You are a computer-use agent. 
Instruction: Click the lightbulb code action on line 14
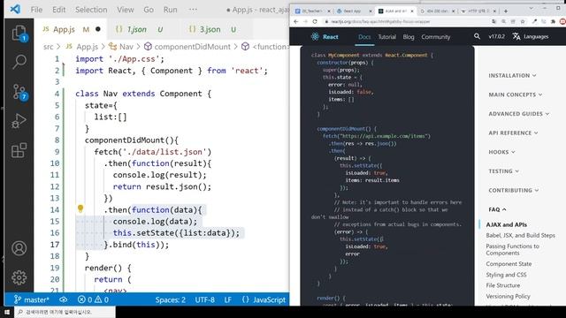[x=80, y=208]
